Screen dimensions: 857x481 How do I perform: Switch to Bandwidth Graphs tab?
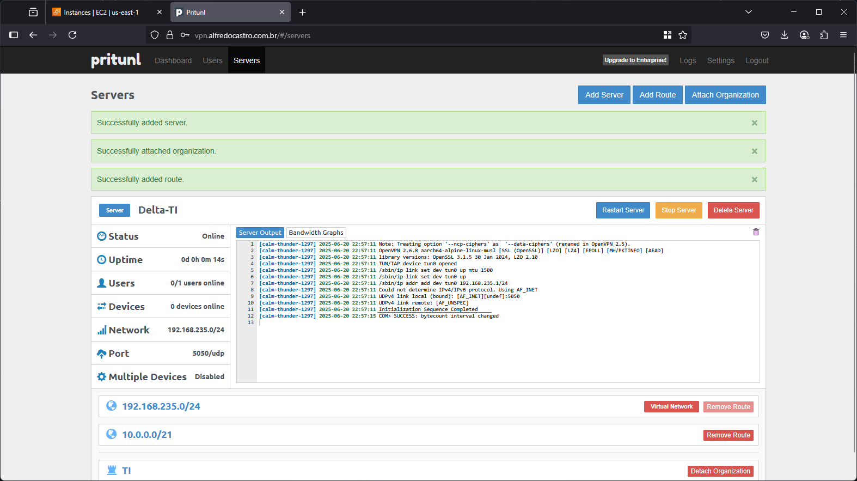tap(316, 233)
